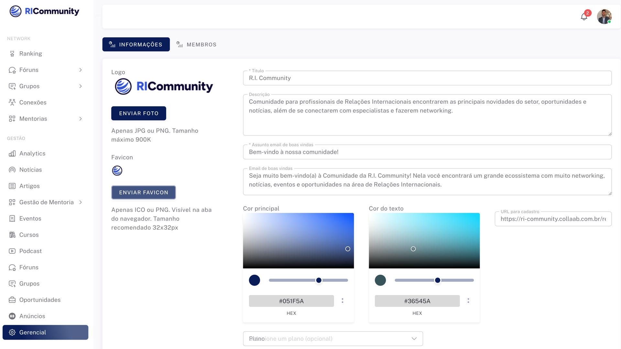Screen dimensions: 621x349
Task: Open the Eventos sidebar item
Action: point(30,218)
